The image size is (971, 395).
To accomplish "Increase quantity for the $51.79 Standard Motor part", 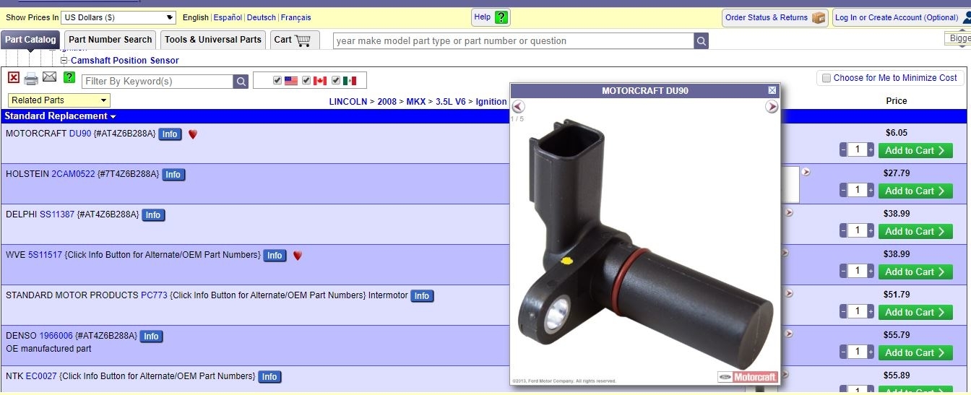I will tap(871, 312).
